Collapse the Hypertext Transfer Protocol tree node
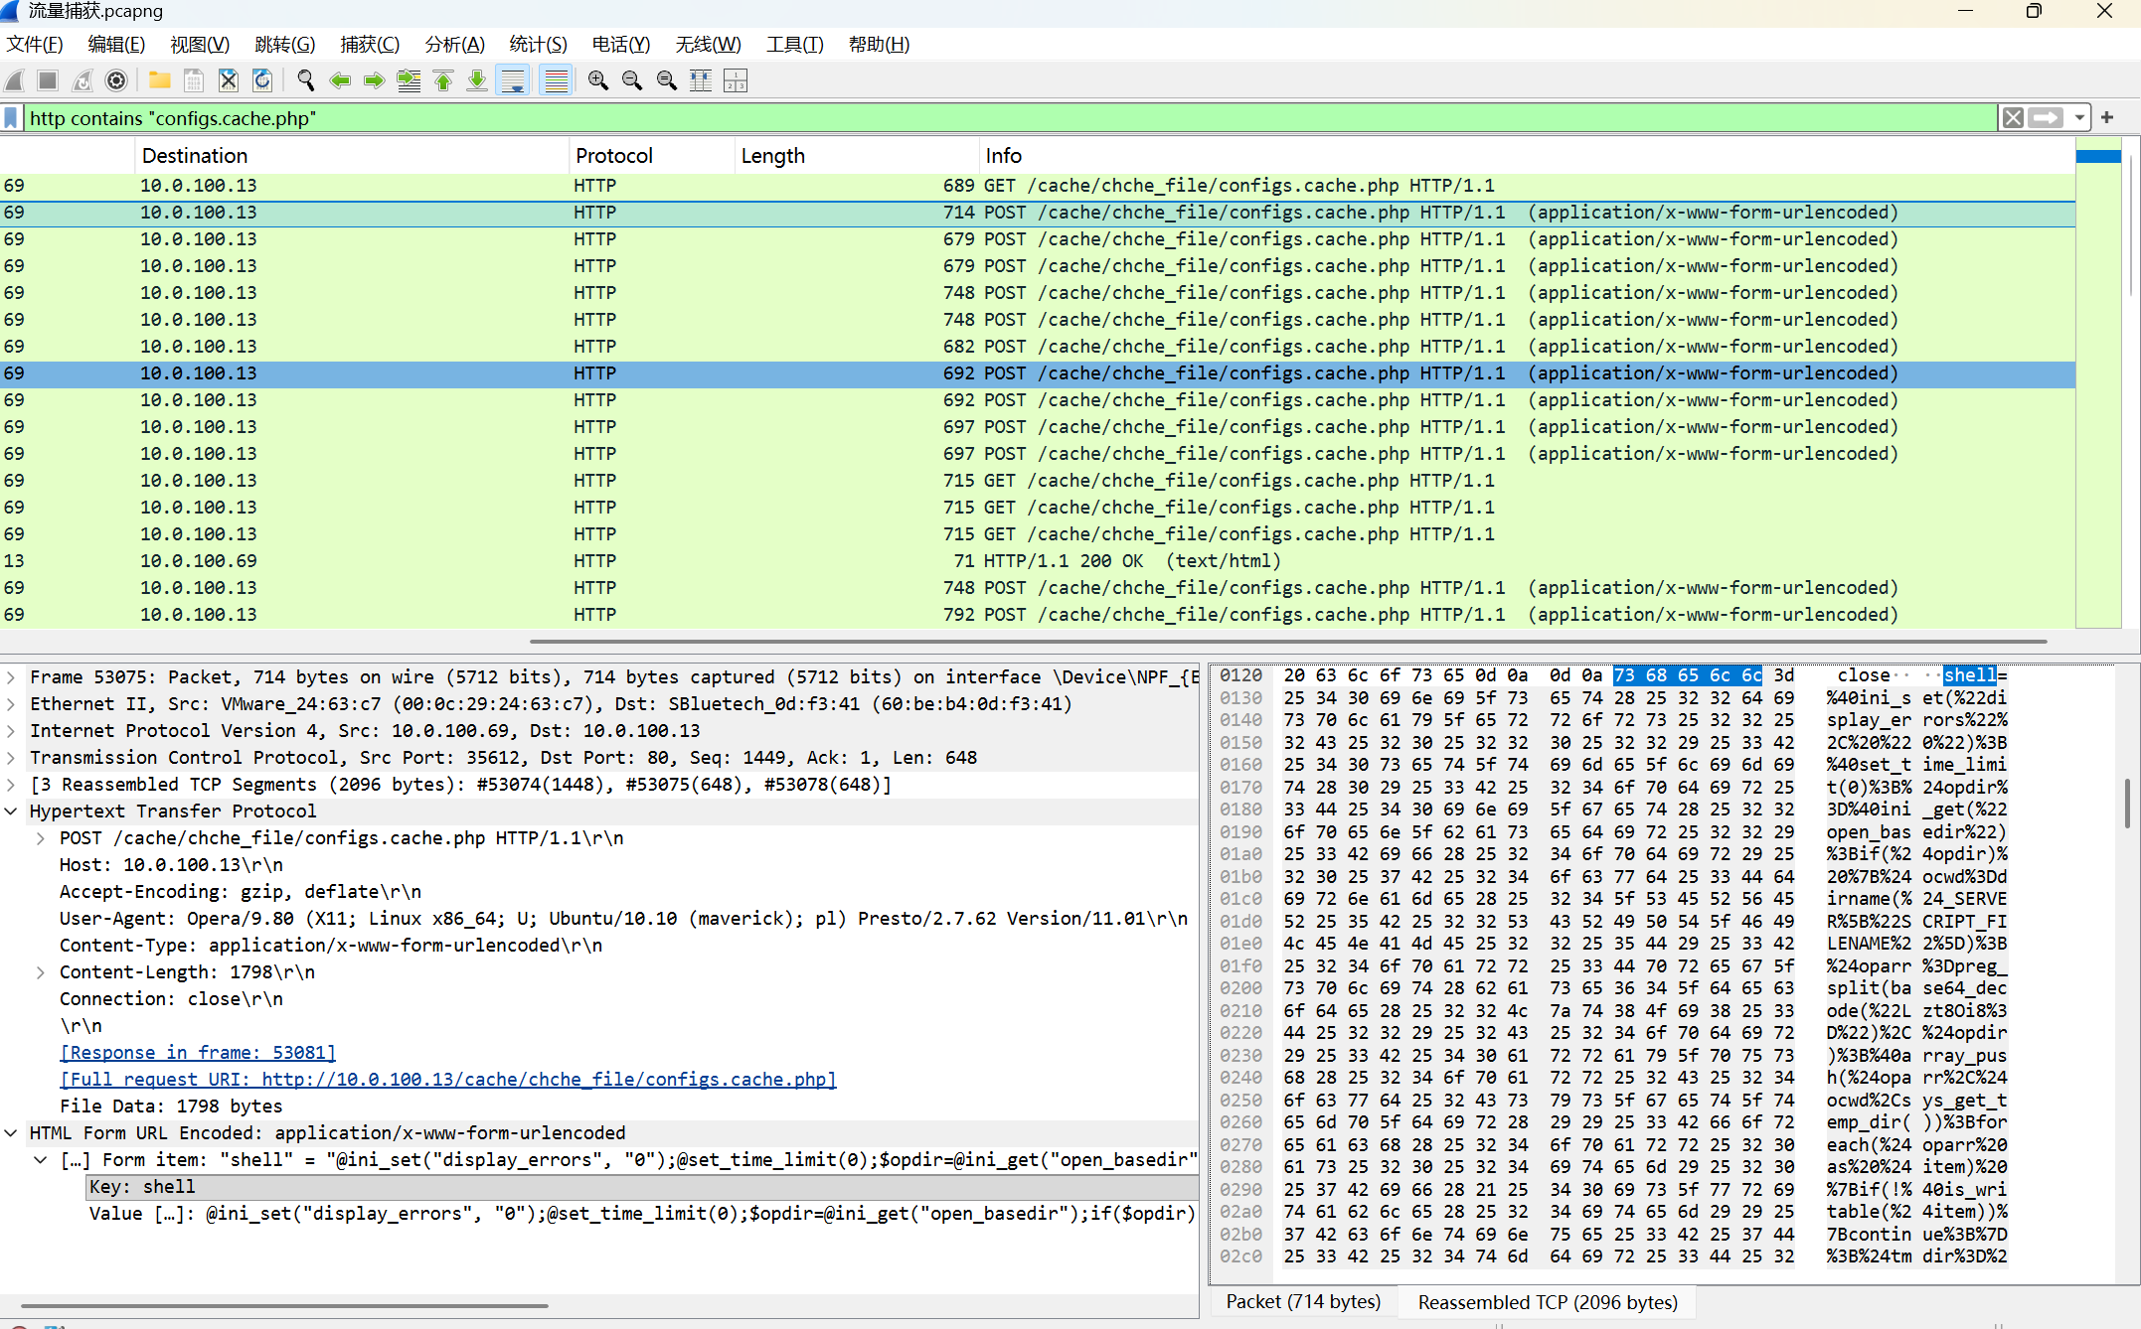Screen dimensions: 2141x1329 pyautogui.click(x=11, y=812)
